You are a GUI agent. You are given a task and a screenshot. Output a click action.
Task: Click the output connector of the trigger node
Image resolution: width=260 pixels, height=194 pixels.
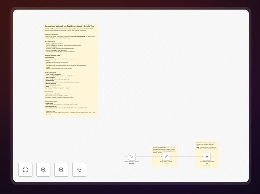tap(135, 157)
